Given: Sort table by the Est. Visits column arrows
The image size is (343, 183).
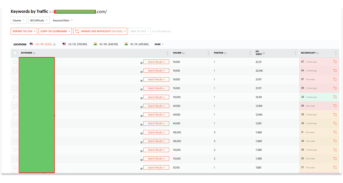Looking at the screenshot, I should click(x=295, y=53).
